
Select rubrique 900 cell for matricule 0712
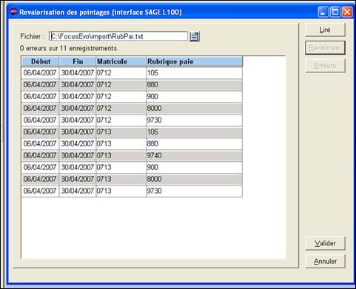click(x=195, y=97)
